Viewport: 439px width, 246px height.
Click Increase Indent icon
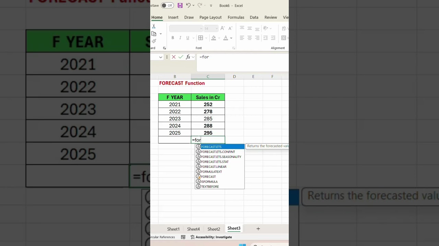click(x=273, y=38)
